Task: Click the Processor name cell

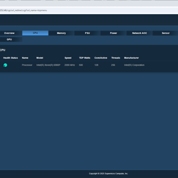Action: point(27,65)
